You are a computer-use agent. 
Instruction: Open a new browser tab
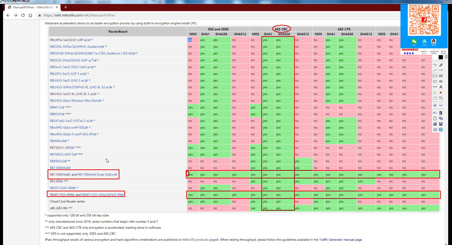(66, 7)
